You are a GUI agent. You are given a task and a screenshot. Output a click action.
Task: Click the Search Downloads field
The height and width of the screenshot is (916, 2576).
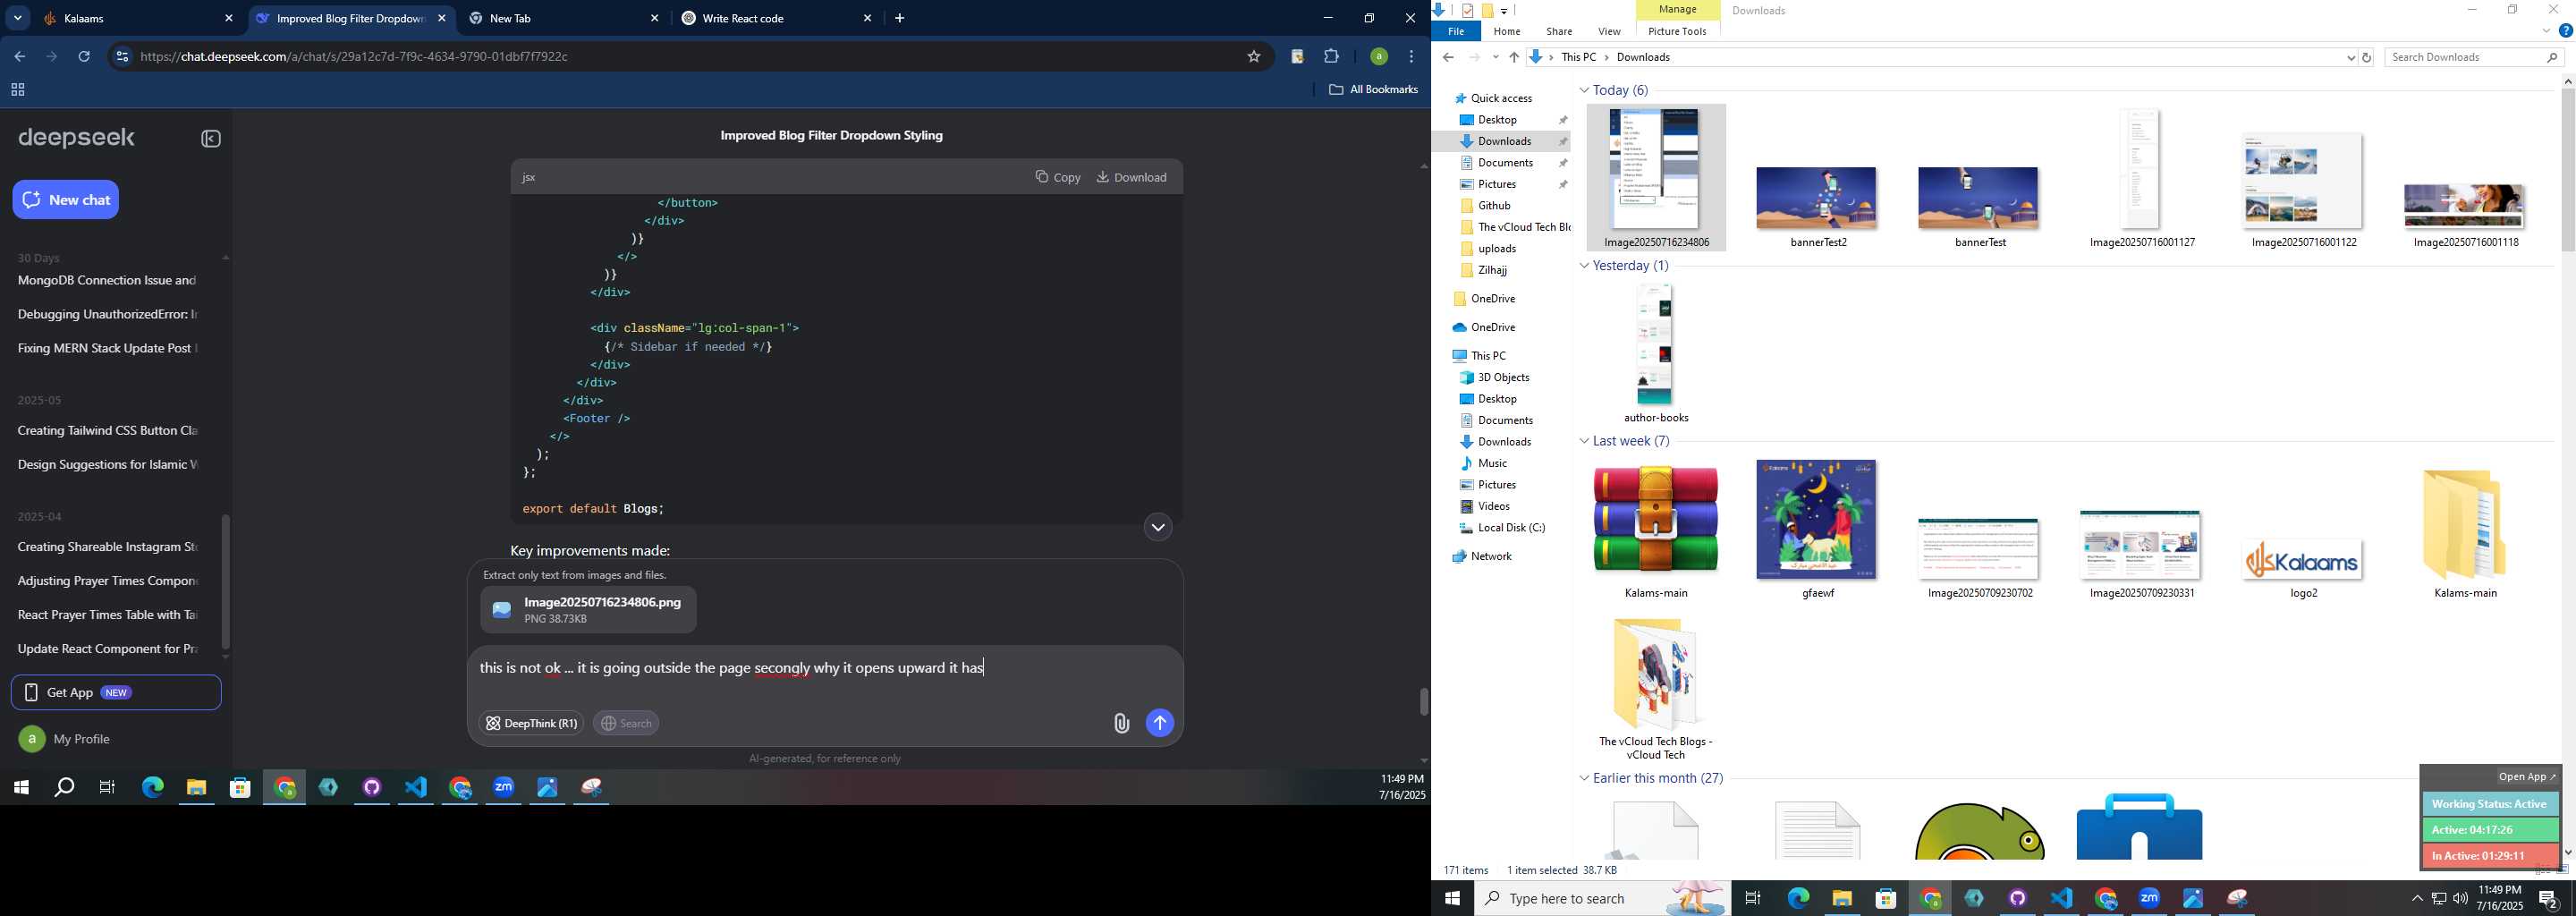(2474, 58)
